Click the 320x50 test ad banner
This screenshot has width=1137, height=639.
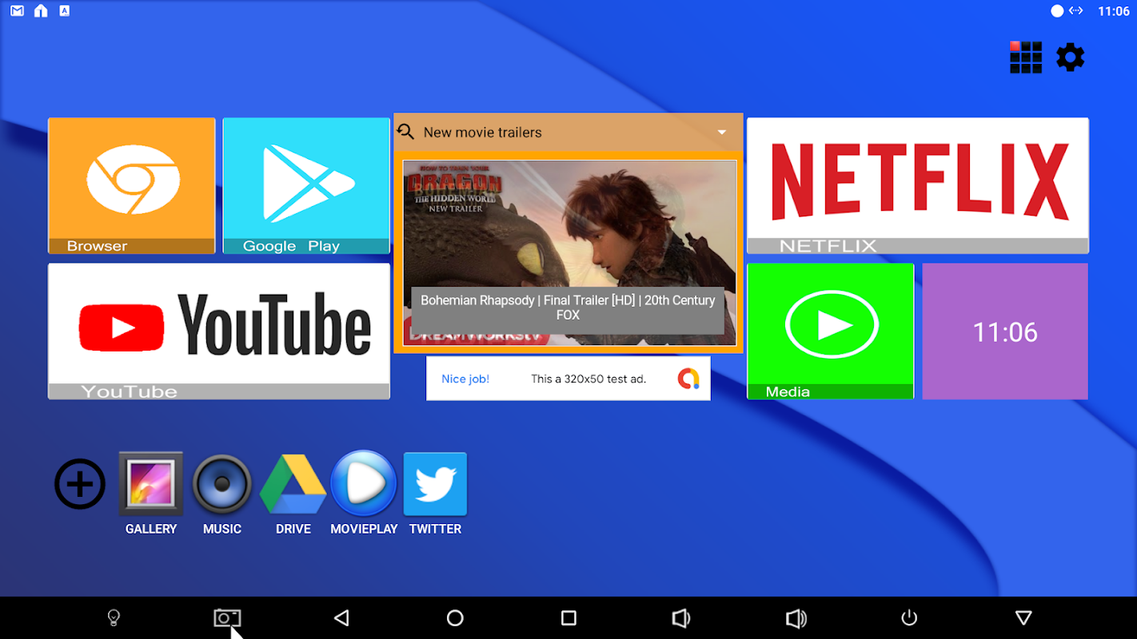point(568,379)
